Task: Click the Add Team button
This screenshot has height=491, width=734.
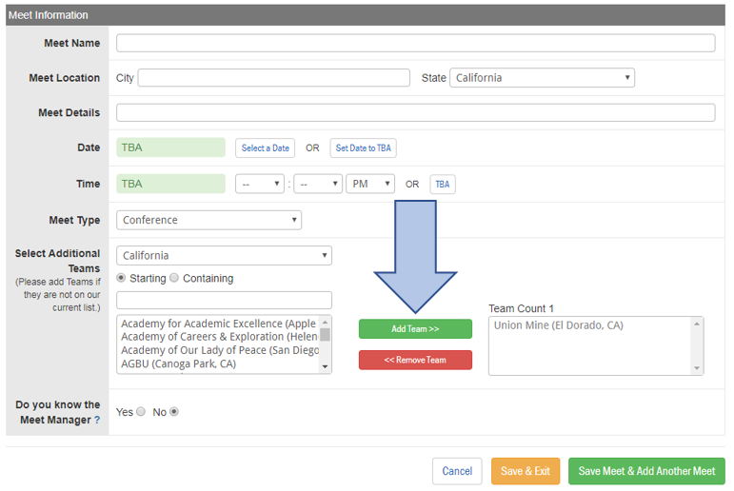Action: [x=415, y=328]
